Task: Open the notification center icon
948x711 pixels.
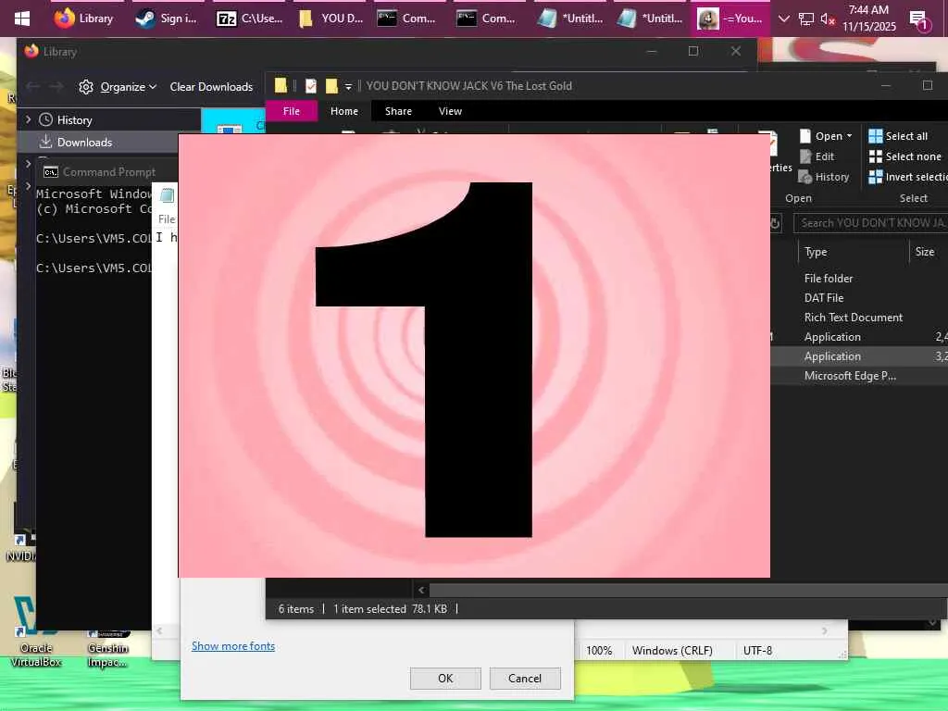Action: click(919, 20)
